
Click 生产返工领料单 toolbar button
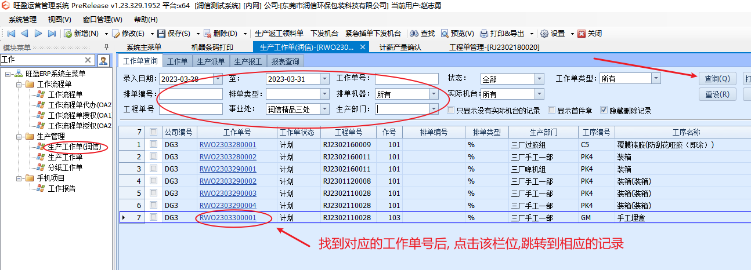point(279,34)
